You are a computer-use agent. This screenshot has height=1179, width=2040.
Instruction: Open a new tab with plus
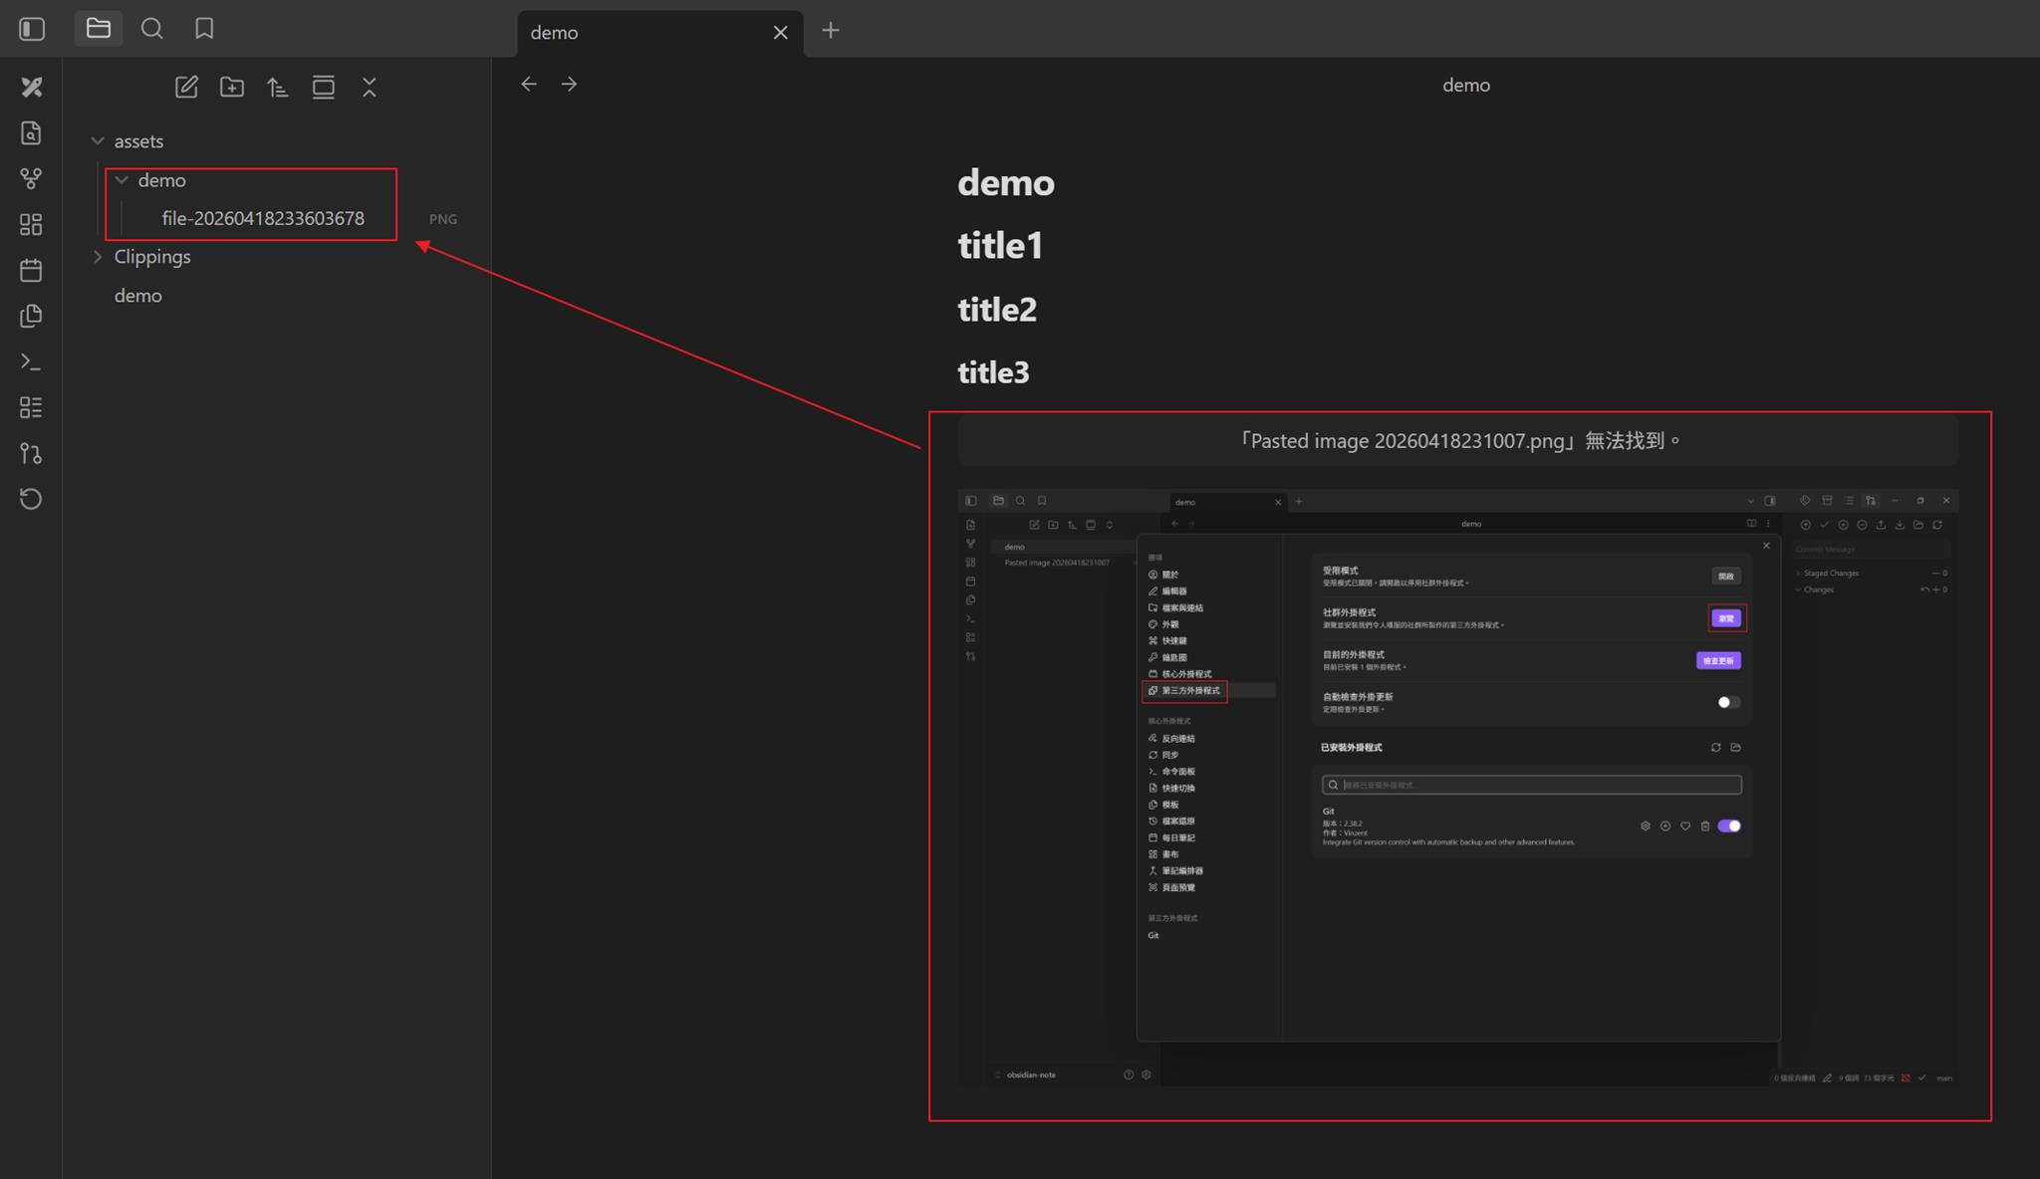[x=831, y=31]
